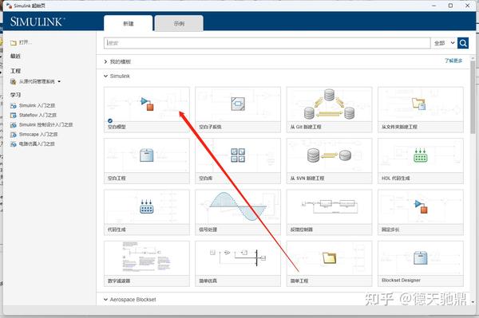Click the 打开... open folder item
This screenshot has height=318, width=479.
(21, 42)
